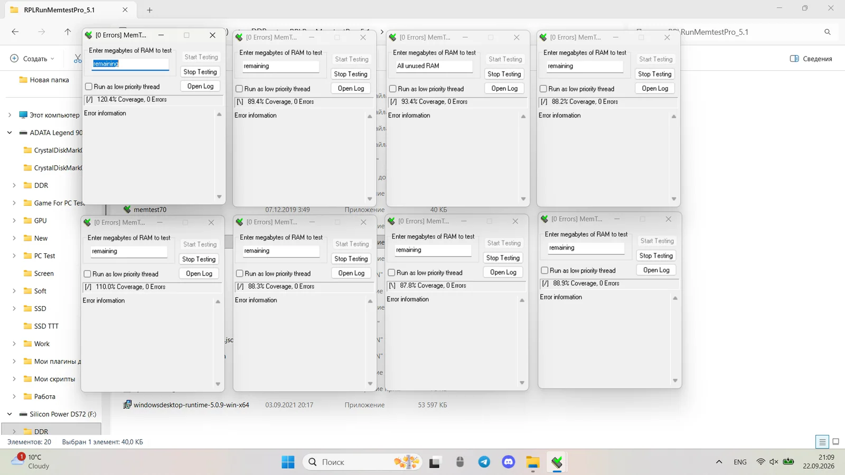Click the Windows Start button
This screenshot has height=475, width=845.
[x=288, y=462]
